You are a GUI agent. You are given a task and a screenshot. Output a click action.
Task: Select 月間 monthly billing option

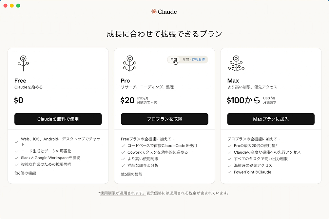tap(174, 59)
